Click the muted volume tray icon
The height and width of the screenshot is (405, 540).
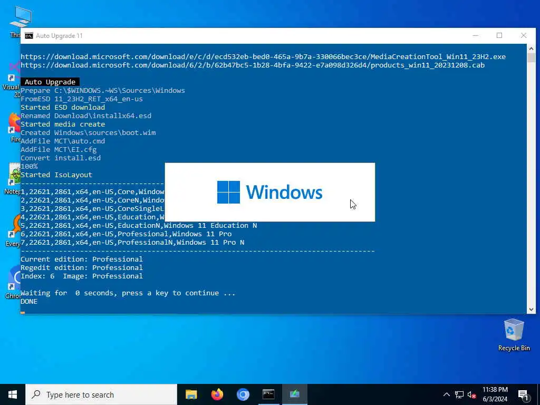(x=471, y=394)
